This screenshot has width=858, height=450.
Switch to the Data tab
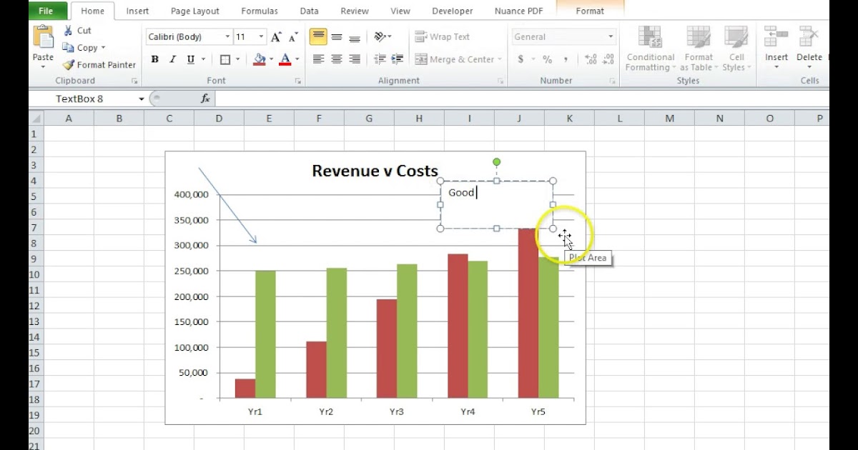click(310, 11)
